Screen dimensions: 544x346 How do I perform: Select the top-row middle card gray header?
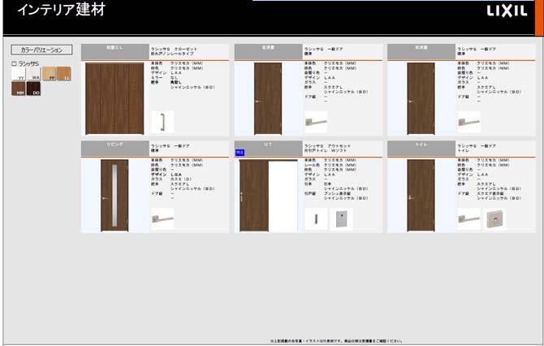coord(268,52)
